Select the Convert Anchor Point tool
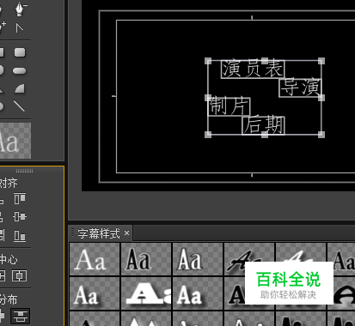 click(20, 28)
